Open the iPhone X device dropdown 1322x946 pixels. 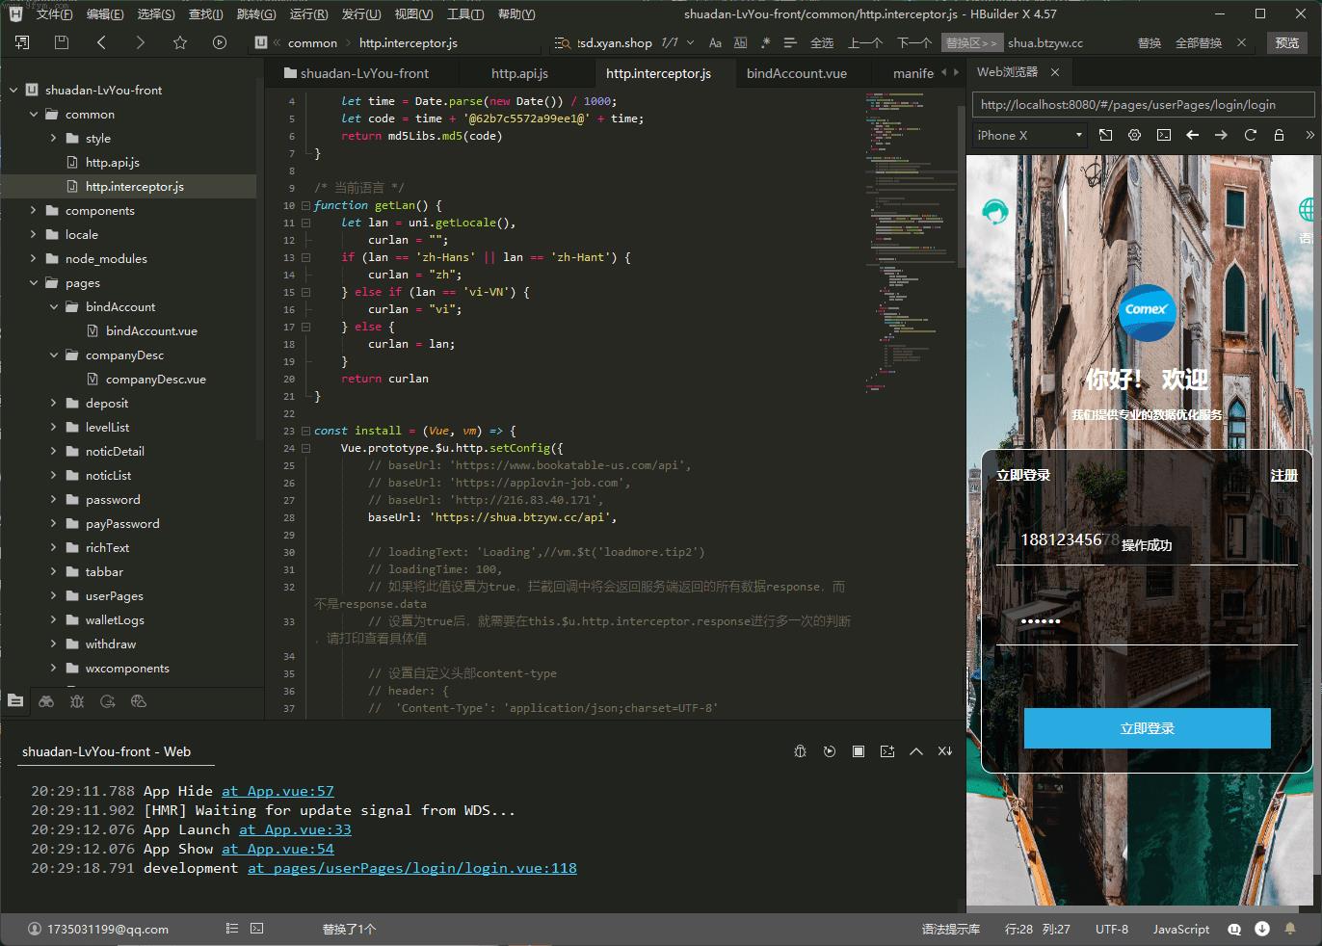tap(1029, 136)
